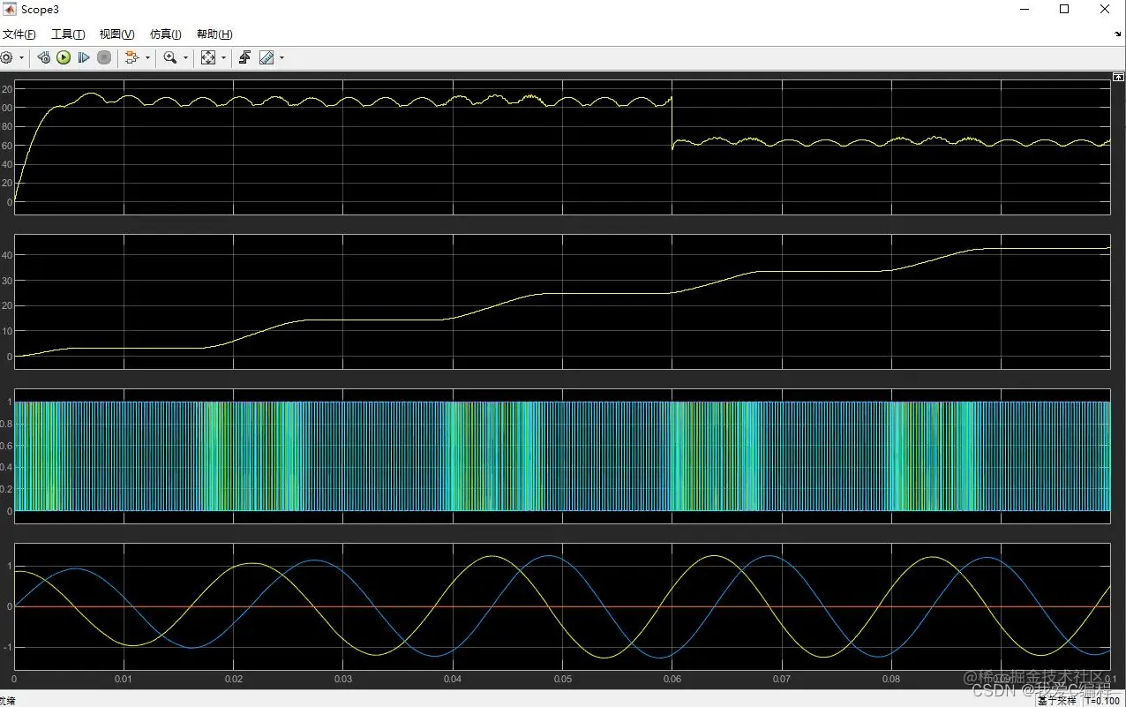Expand the measurements dropdown arrow

point(282,57)
